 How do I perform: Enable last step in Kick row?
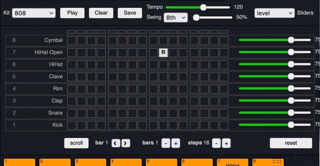click(x=224, y=125)
